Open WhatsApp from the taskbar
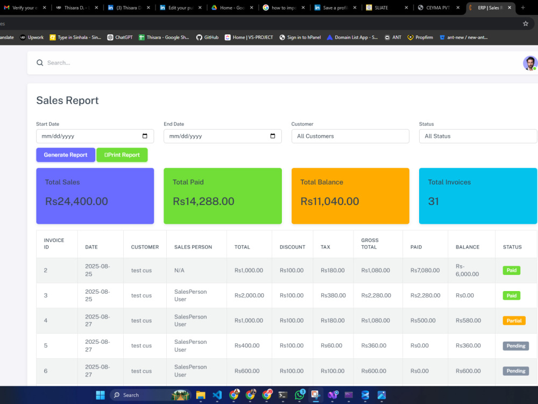The height and width of the screenshot is (404, 538). point(300,395)
